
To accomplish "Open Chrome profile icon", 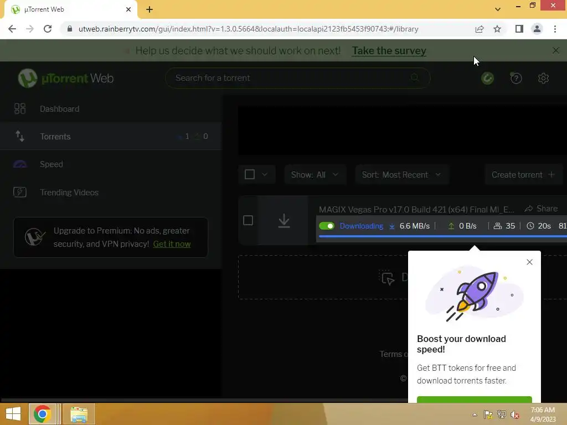I will click(x=537, y=29).
